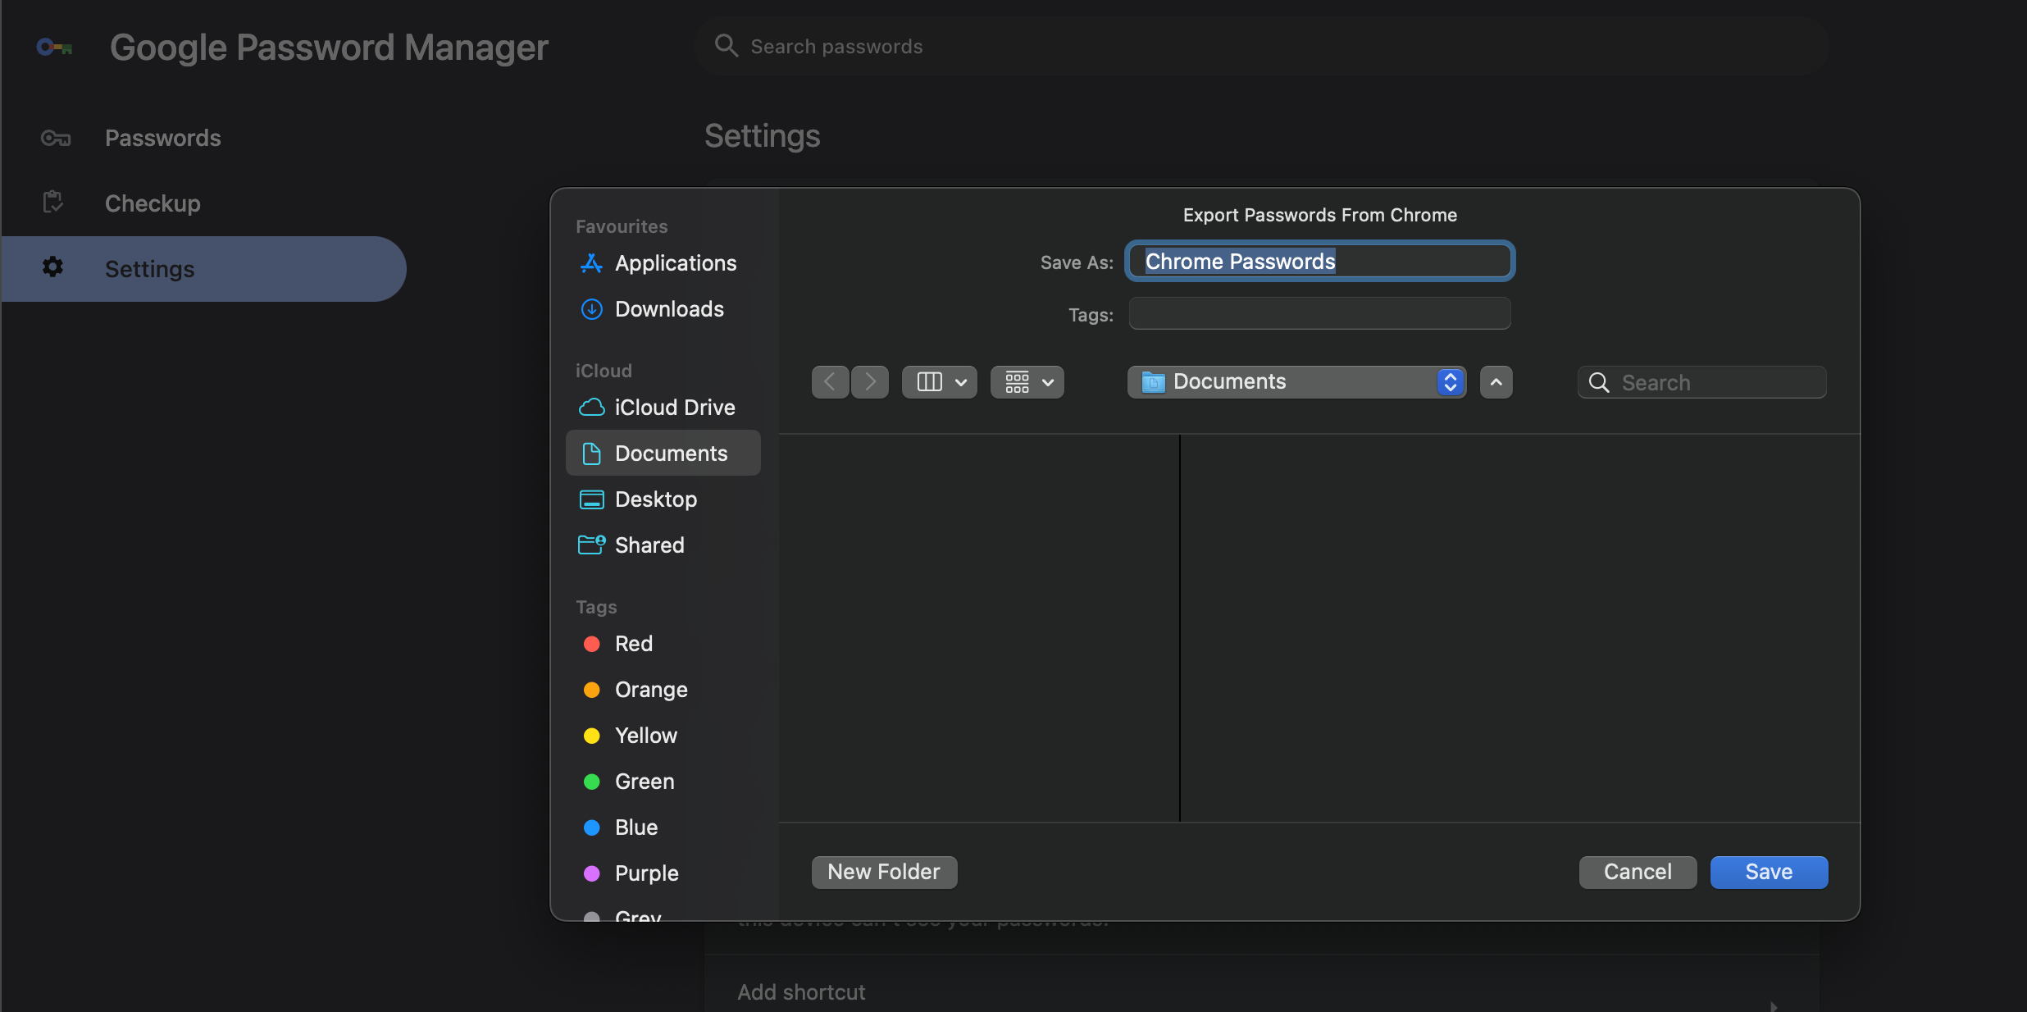
Task: Select Downloads in Favourites
Action: 663,309
